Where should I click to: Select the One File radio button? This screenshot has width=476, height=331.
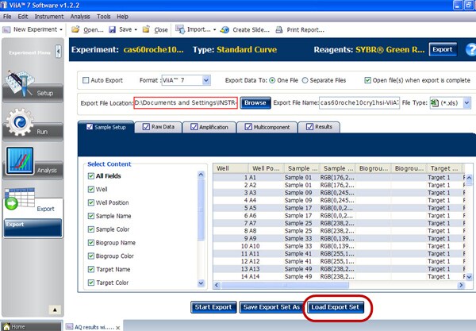tap(272, 80)
